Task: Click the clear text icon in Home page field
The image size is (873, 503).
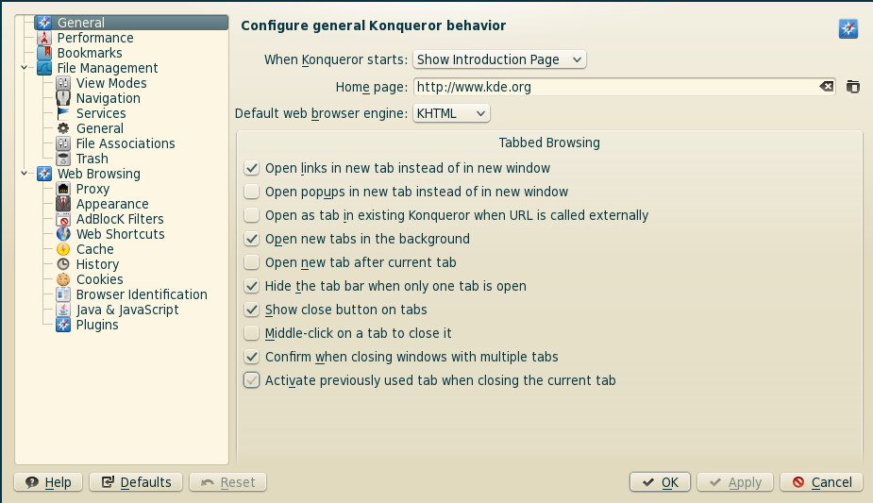Action: pyautogui.click(x=826, y=87)
